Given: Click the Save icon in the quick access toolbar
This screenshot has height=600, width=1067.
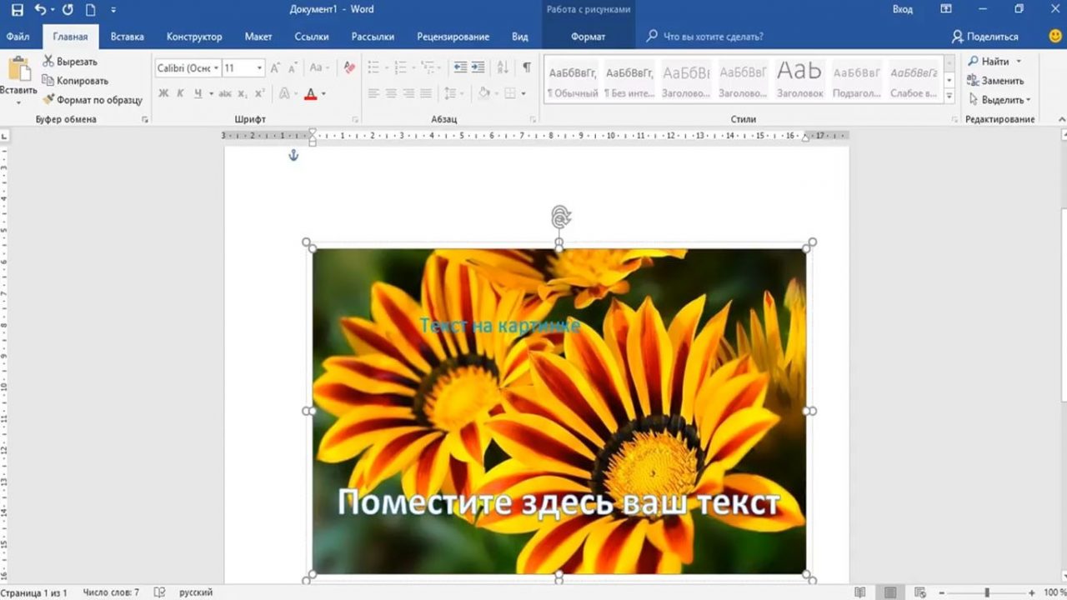Looking at the screenshot, I should (17, 10).
